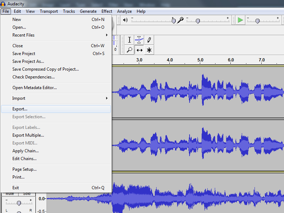This screenshot has height=213, width=284.
Task: Expand the Recent Files submenu
Action: (56, 35)
